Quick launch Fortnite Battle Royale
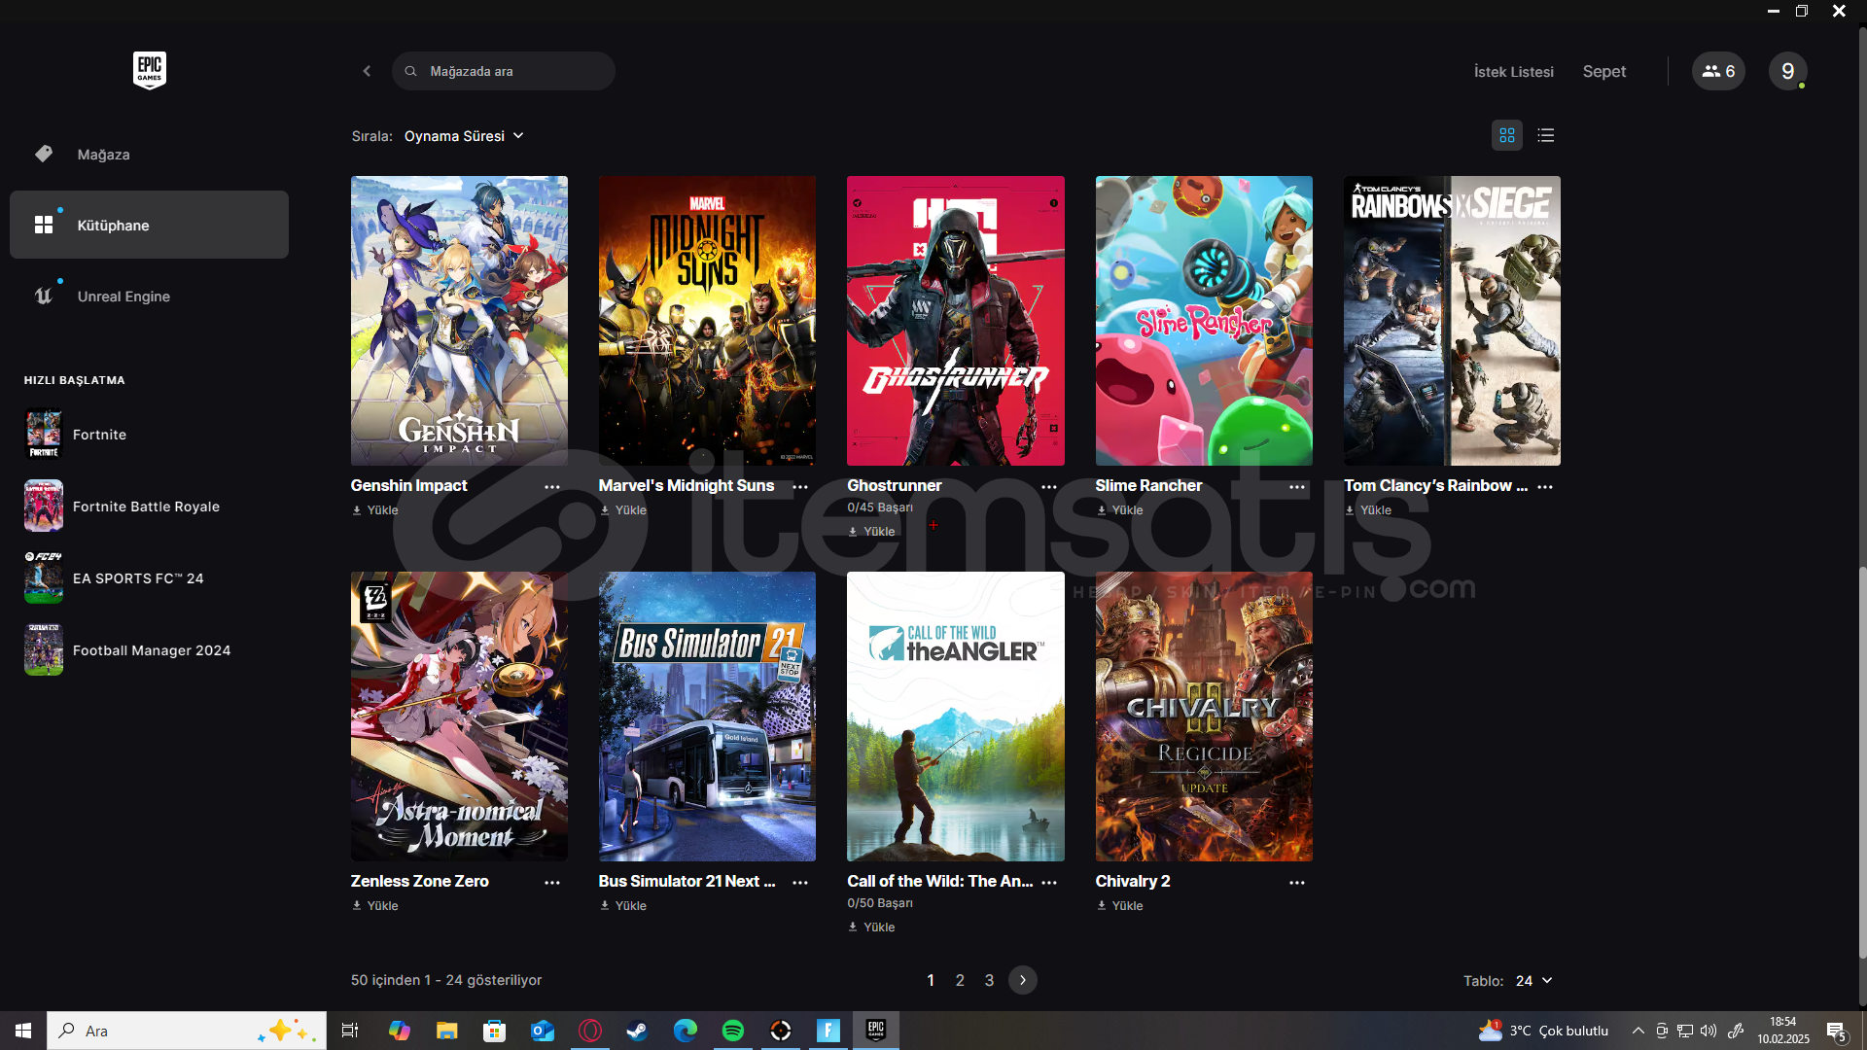This screenshot has height=1050, width=1867. point(149,506)
